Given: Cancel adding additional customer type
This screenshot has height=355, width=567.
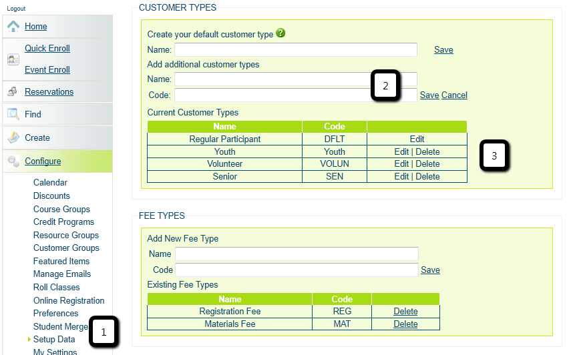Looking at the screenshot, I should click(454, 95).
